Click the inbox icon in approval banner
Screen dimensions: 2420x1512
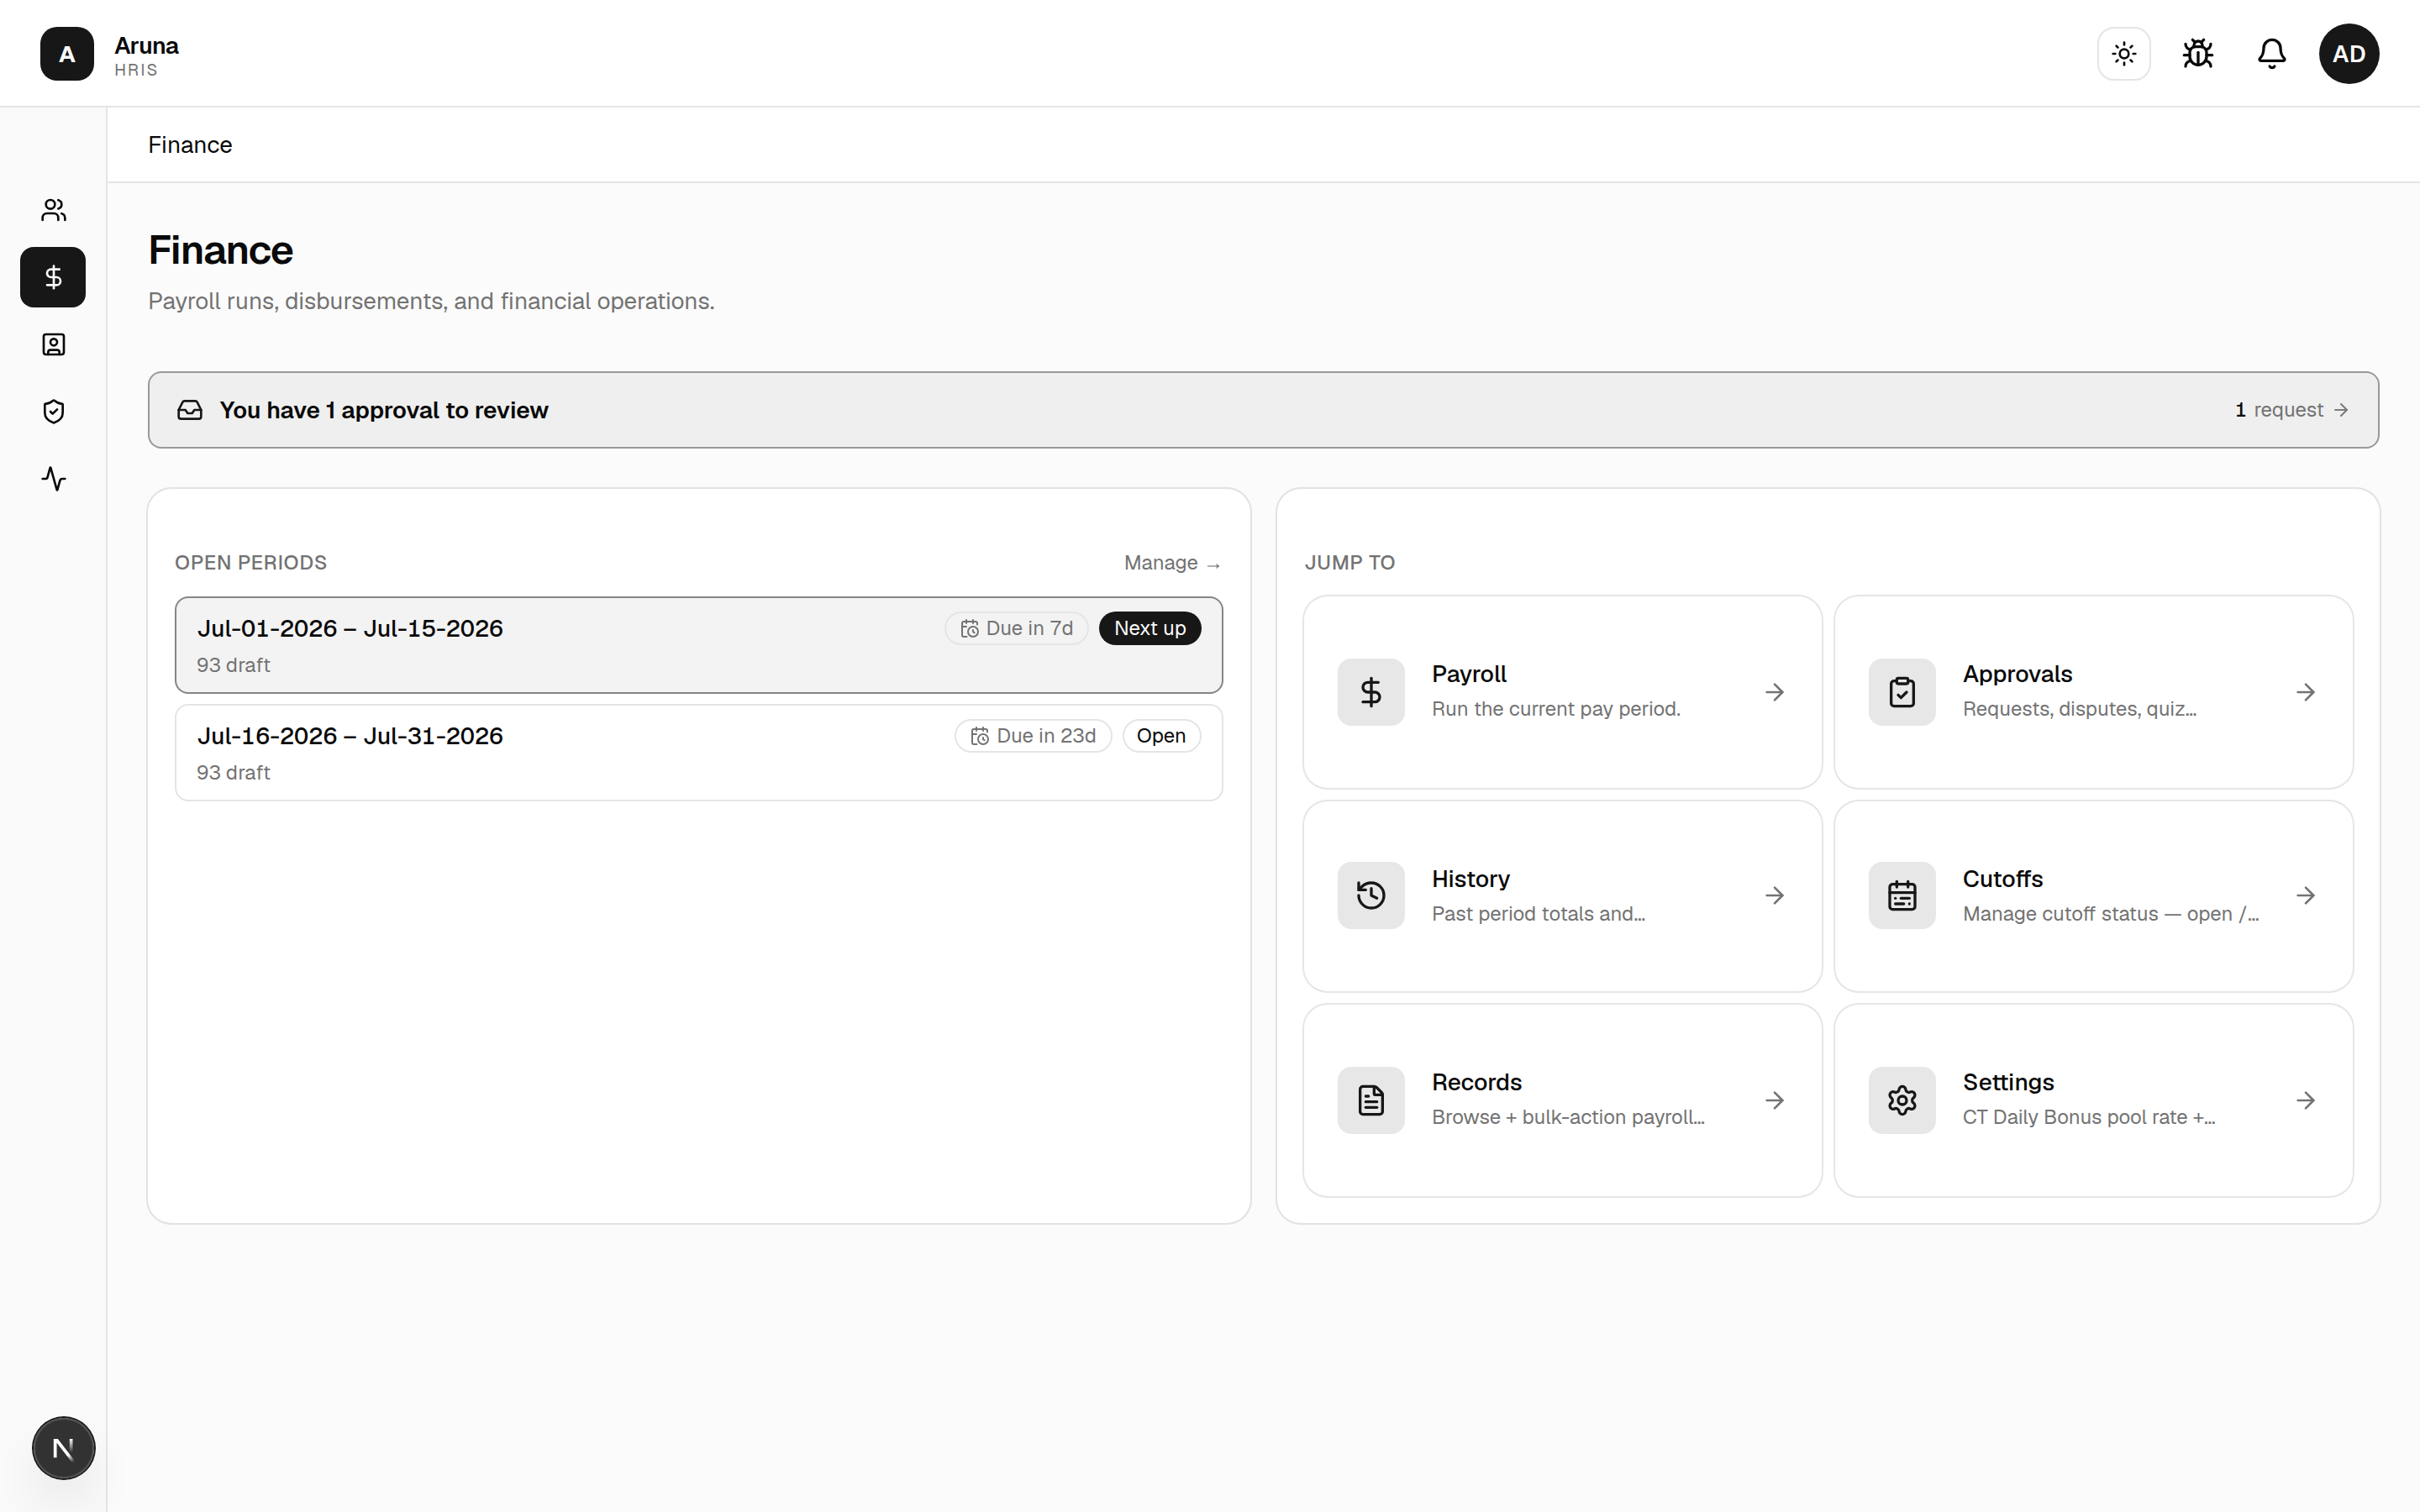(x=190, y=410)
